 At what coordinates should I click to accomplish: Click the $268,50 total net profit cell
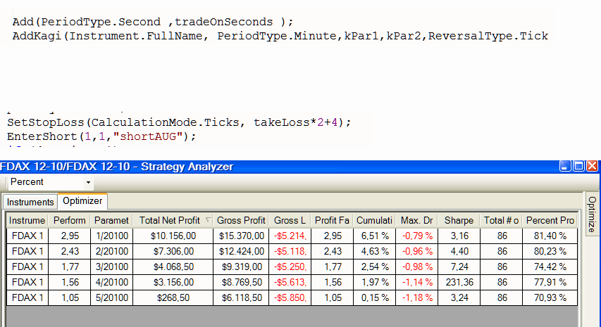pyautogui.click(x=173, y=297)
